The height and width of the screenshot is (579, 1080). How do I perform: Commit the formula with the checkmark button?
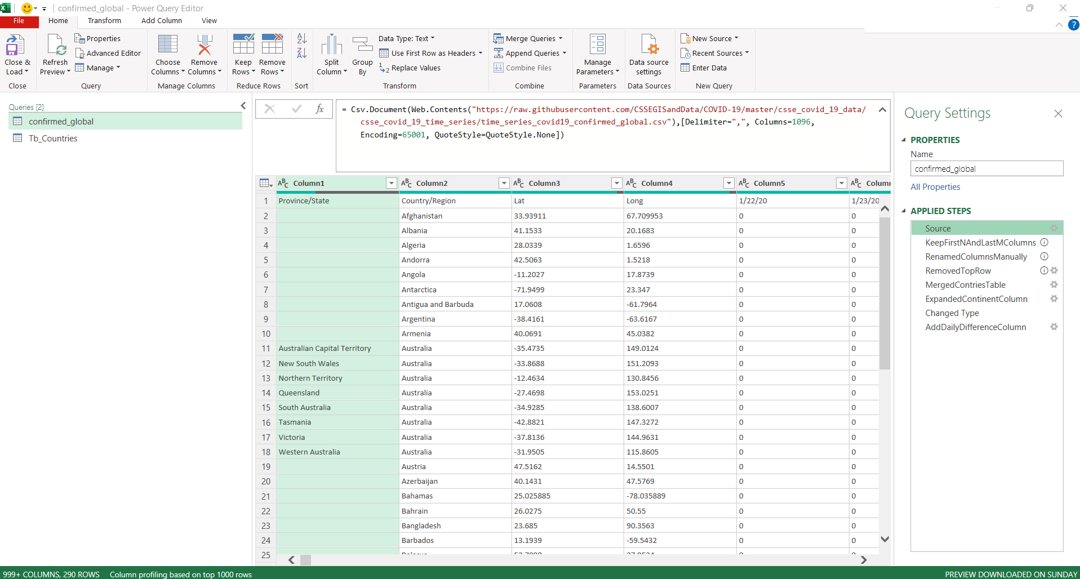pyautogui.click(x=296, y=109)
